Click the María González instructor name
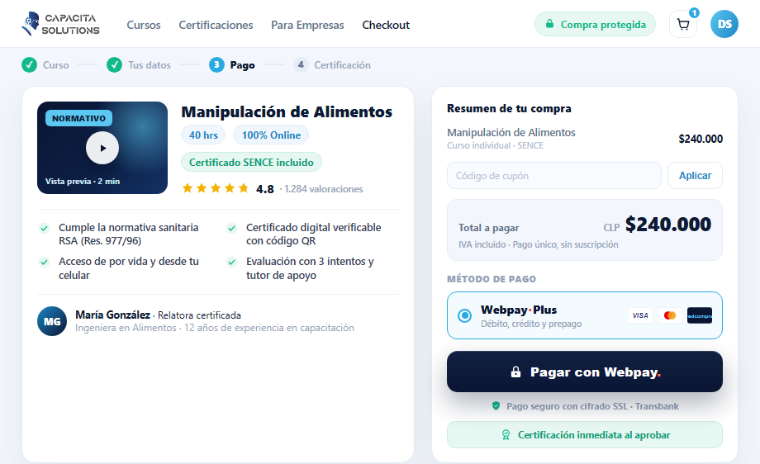This screenshot has height=464, width=760. (x=112, y=315)
